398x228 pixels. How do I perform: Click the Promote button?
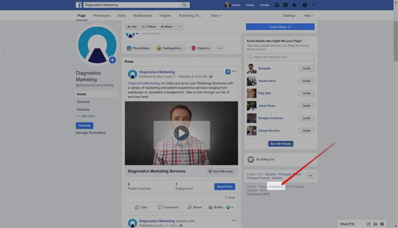pyautogui.click(x=84, y=126)
